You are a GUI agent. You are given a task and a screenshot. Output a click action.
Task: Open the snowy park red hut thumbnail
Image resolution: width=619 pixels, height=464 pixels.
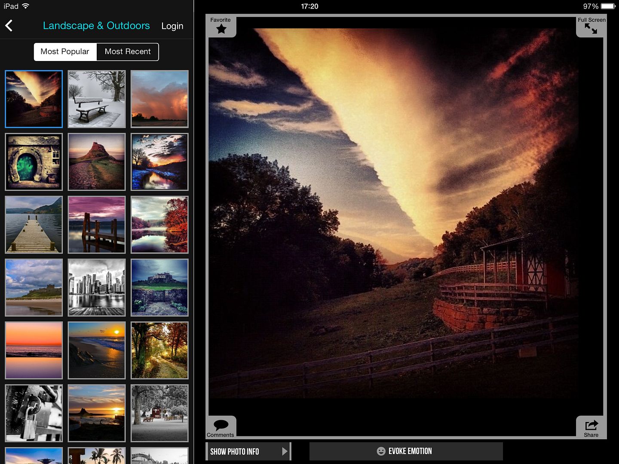pos(159,413)
